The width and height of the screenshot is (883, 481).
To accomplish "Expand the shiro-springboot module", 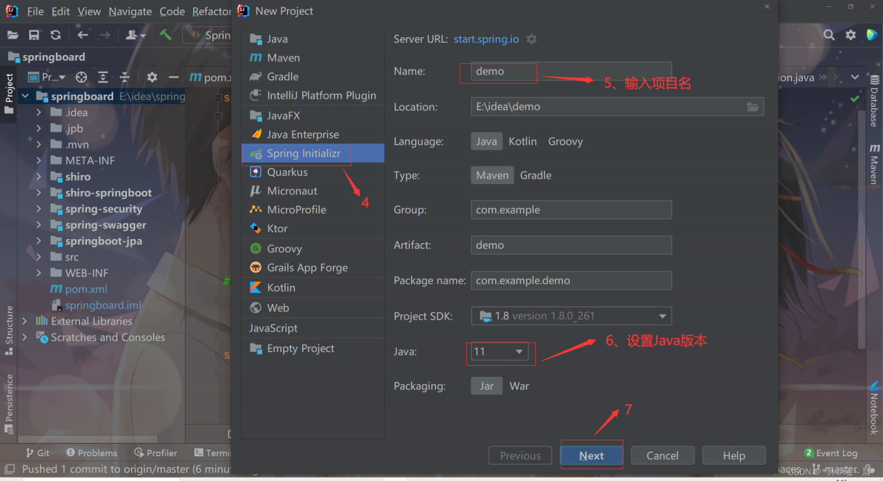I will pos(39,193).
